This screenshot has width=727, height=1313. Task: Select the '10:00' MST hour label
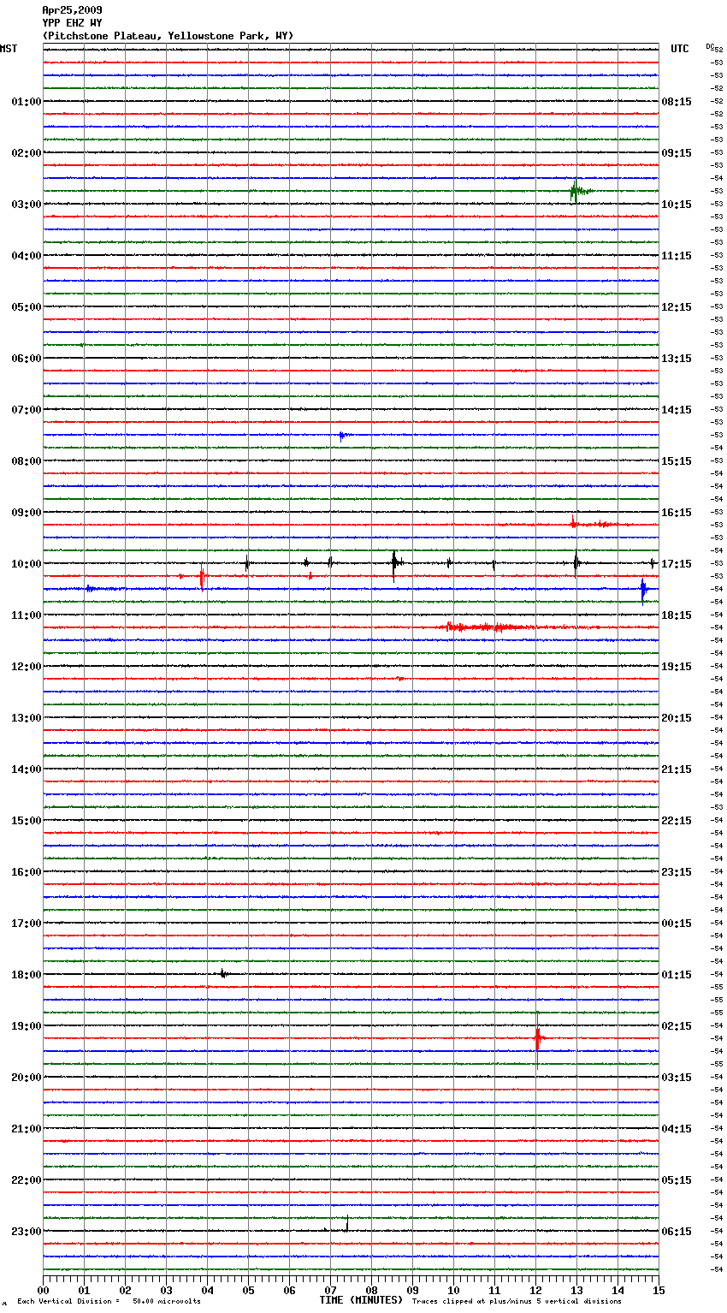pyautogui.click(x=26, y=564)
